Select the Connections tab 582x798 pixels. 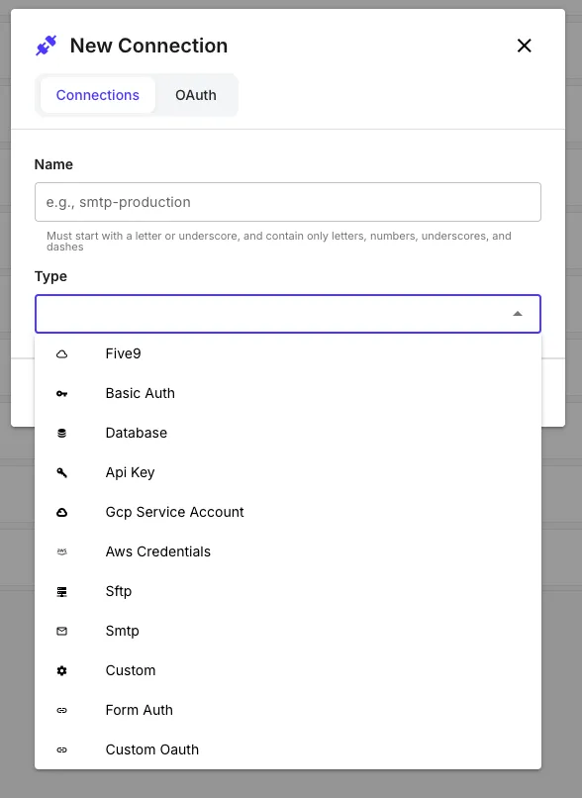[97, 95]
